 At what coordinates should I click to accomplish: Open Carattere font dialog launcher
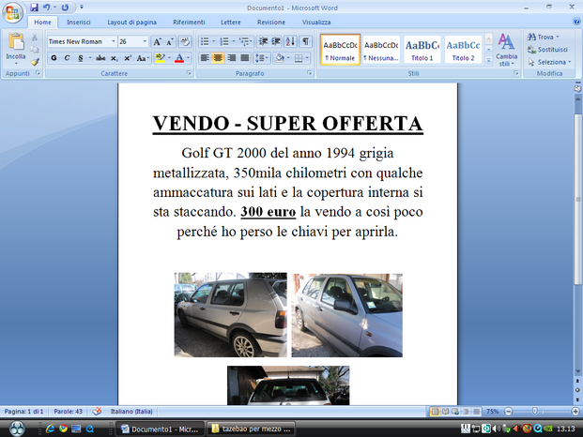coord(189,73)
